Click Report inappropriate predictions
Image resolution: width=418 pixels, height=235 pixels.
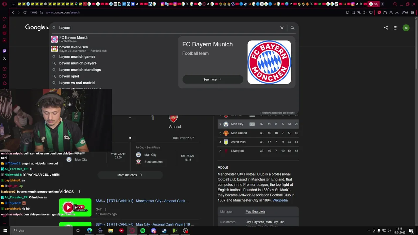pyautogui.click(x=277, y=113)
